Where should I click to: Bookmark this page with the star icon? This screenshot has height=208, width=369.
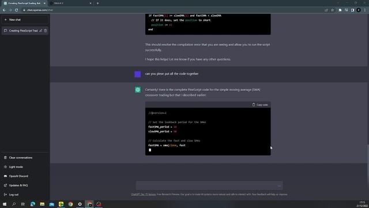(332, 10)
